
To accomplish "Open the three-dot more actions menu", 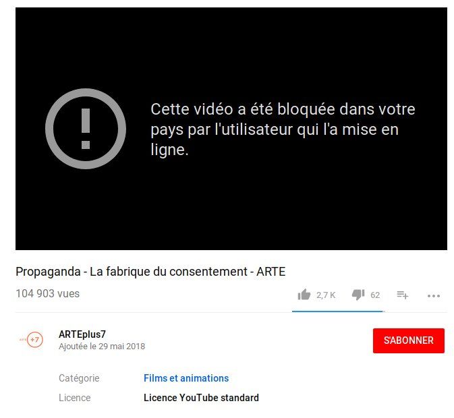I will pos(434,296).
